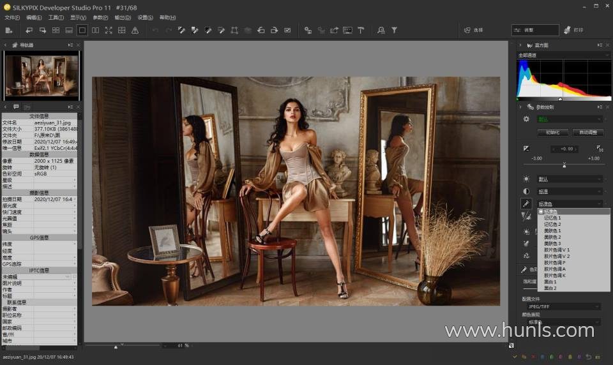Open the 参数(P) menu

(100, 18)
